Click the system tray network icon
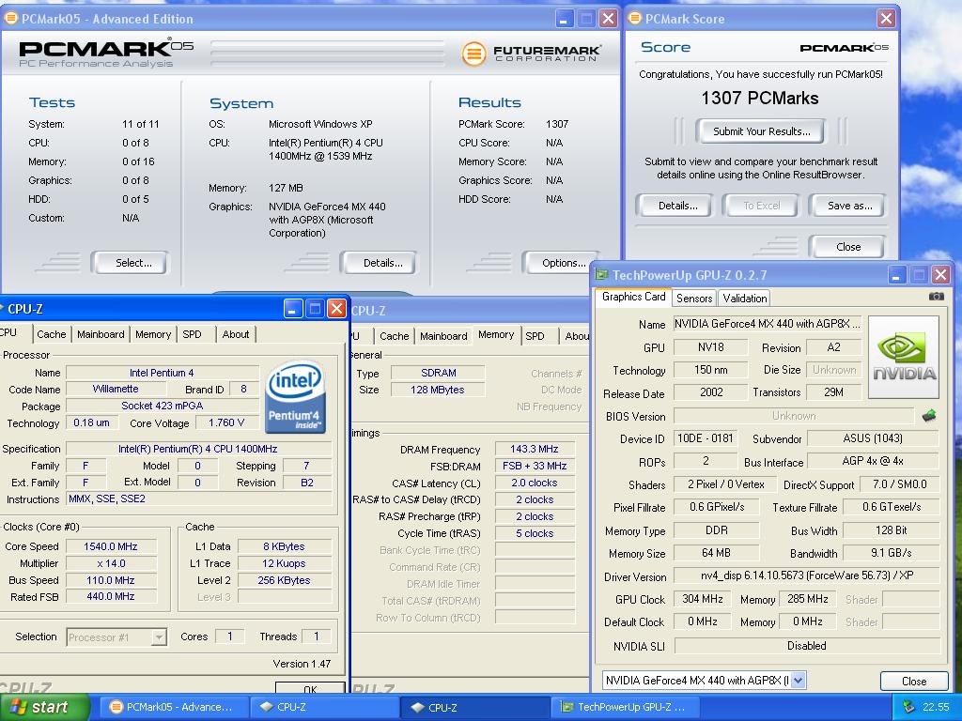962x721 pixels. pyautogui.click(x=909, y=708)
